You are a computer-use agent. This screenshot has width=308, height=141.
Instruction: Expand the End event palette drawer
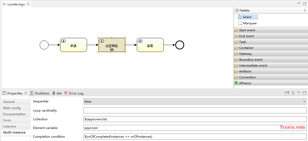271,36
